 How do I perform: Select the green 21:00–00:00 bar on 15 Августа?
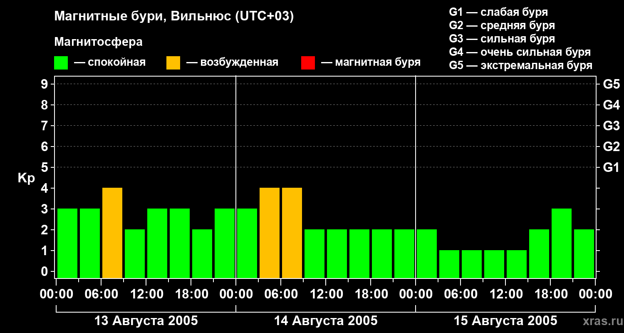(x=584, y=253)
